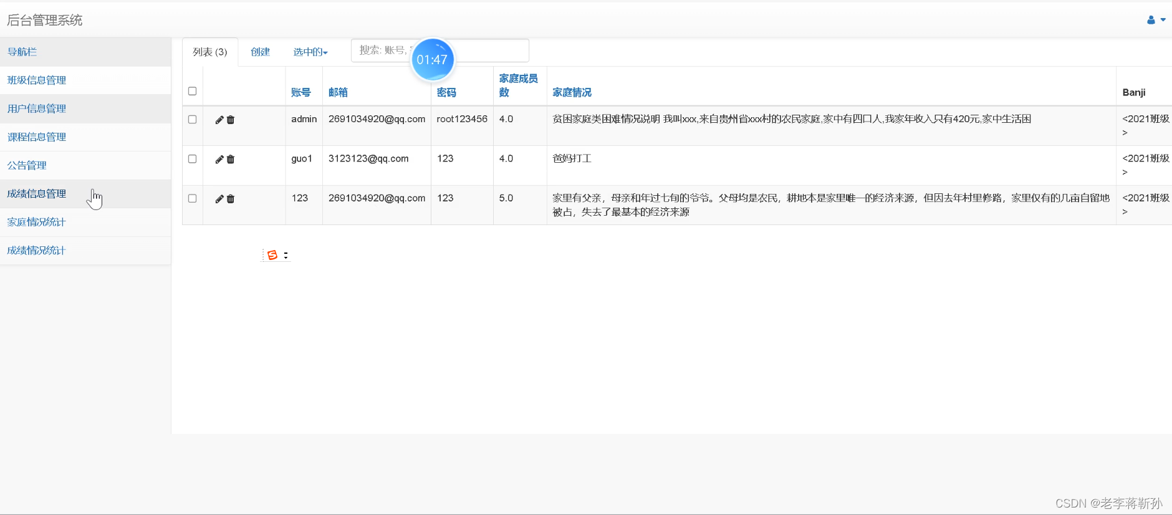Viewport: 1172px width, 515px height.
Task: Click email 3123123@qq.com
Action: tap(368, 158)
